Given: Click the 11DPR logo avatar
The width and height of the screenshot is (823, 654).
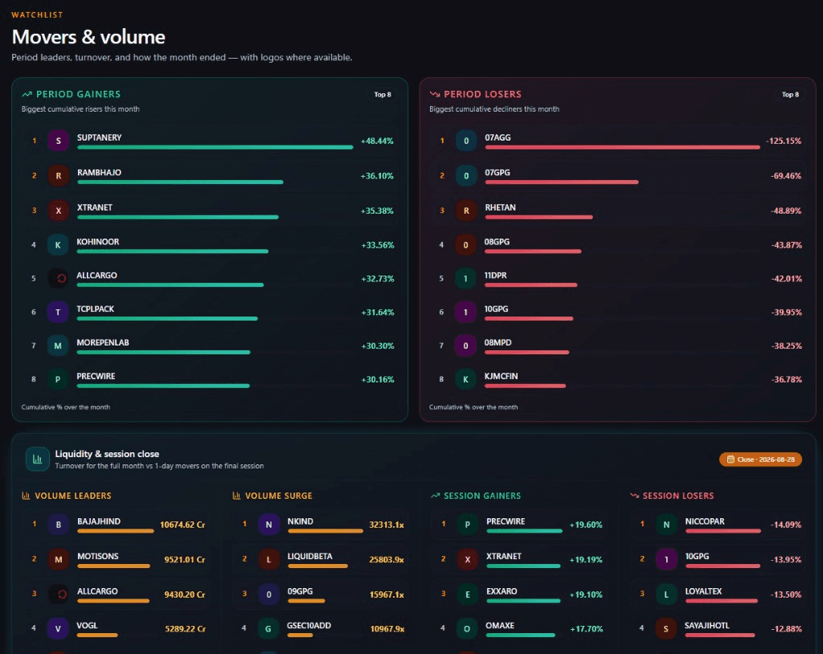Looking at the screenshot, I should click(x=465, y=278).
